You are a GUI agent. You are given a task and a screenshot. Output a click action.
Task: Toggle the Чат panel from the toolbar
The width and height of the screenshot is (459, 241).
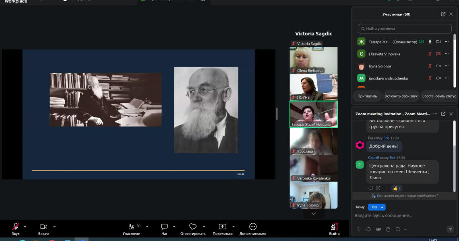pos(165,229)
